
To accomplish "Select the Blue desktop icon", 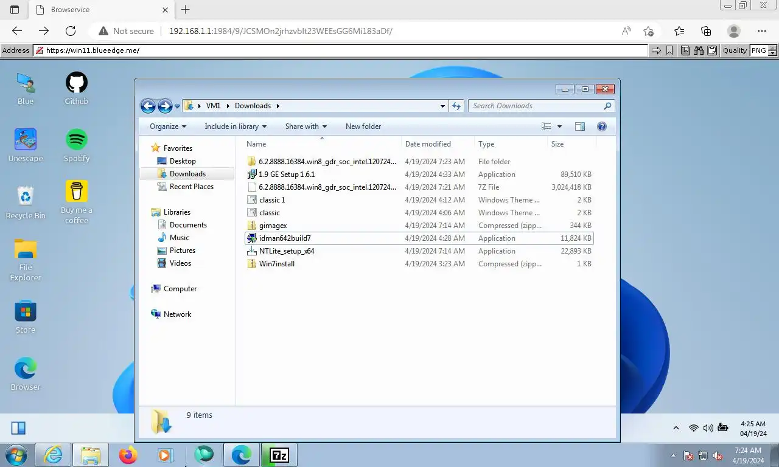I will (x=26, y=88).
